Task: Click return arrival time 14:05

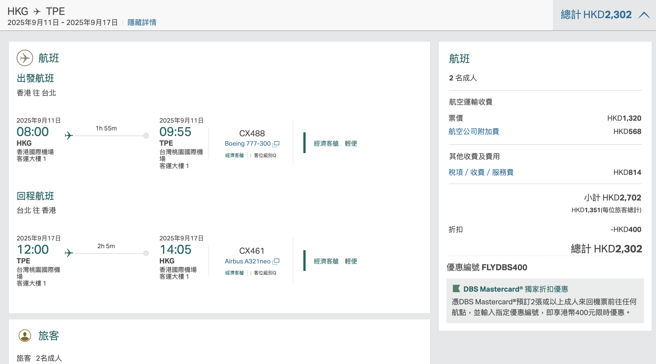Action: [176, 249]
